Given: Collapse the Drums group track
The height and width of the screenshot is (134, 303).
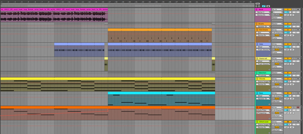Looking at the screenshot, I should coord(257,24).
